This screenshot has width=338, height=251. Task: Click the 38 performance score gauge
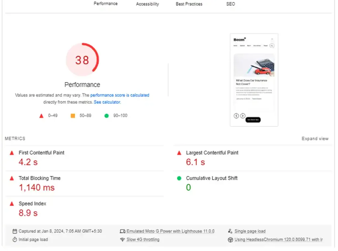pos(82,60)
